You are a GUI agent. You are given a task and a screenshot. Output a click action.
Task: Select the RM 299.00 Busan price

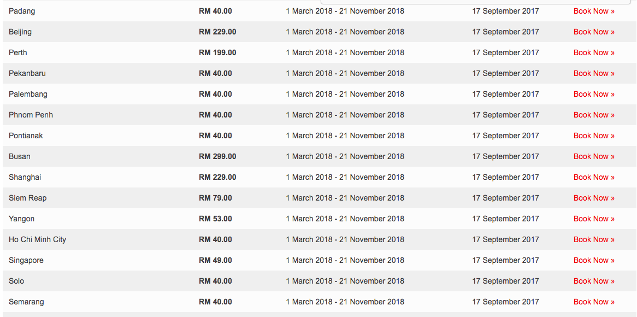[x=217, y=156]
